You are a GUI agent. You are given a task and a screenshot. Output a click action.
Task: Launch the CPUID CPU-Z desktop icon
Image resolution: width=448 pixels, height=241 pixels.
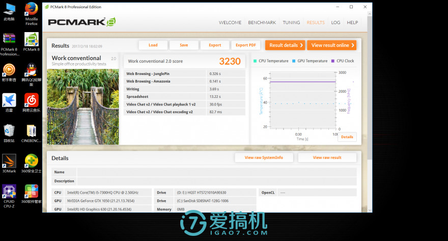[x=9, y=196]
